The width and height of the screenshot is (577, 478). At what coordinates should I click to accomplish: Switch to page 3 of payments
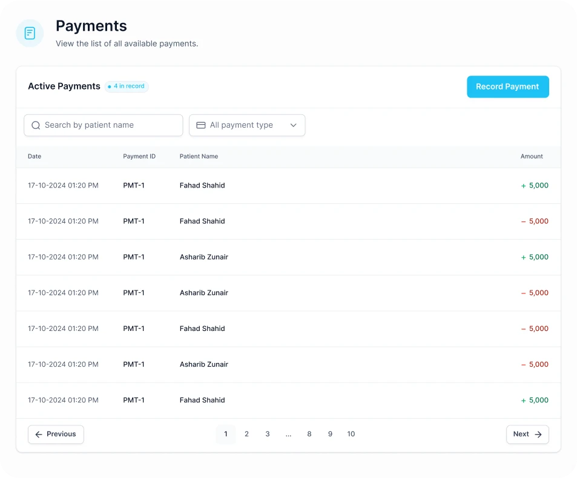pos(267,434)
